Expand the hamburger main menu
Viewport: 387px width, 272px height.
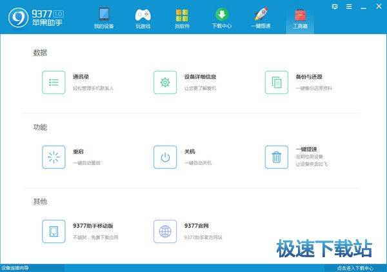coord(348,5)
